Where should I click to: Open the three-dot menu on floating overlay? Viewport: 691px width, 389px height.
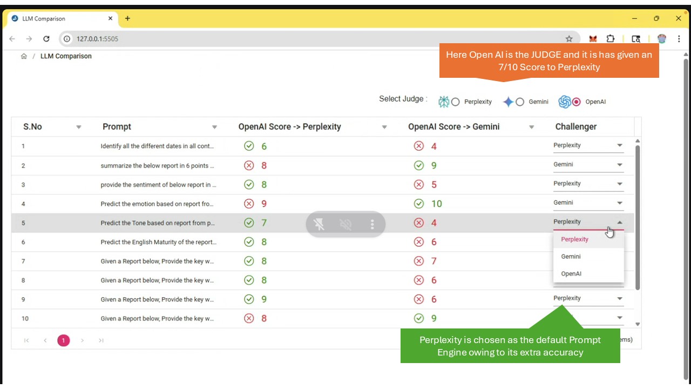pos(372,224)
